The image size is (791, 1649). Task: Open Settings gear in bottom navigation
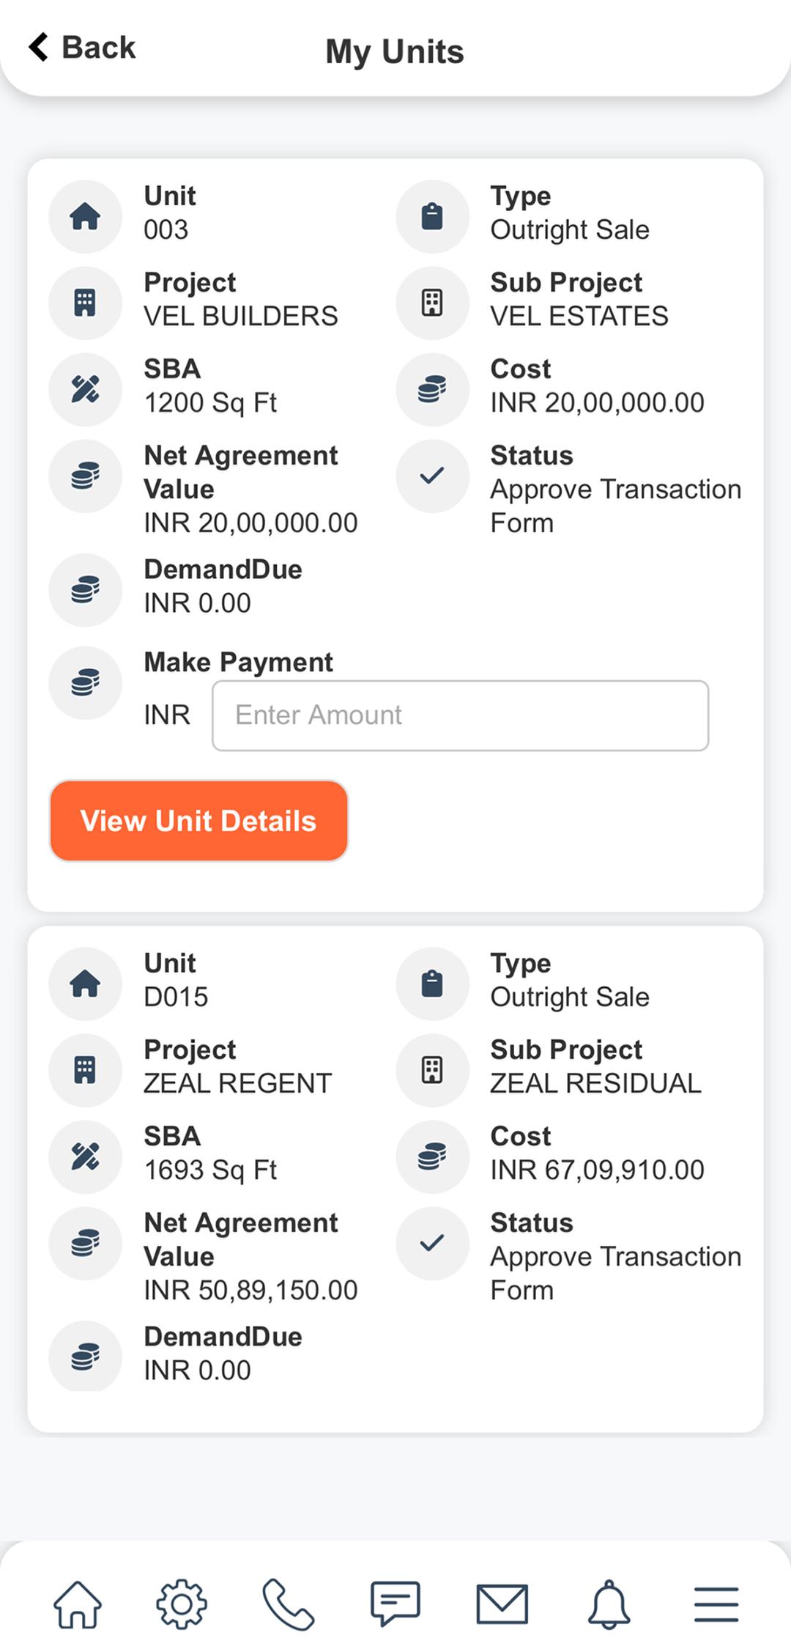(182, 1604)
